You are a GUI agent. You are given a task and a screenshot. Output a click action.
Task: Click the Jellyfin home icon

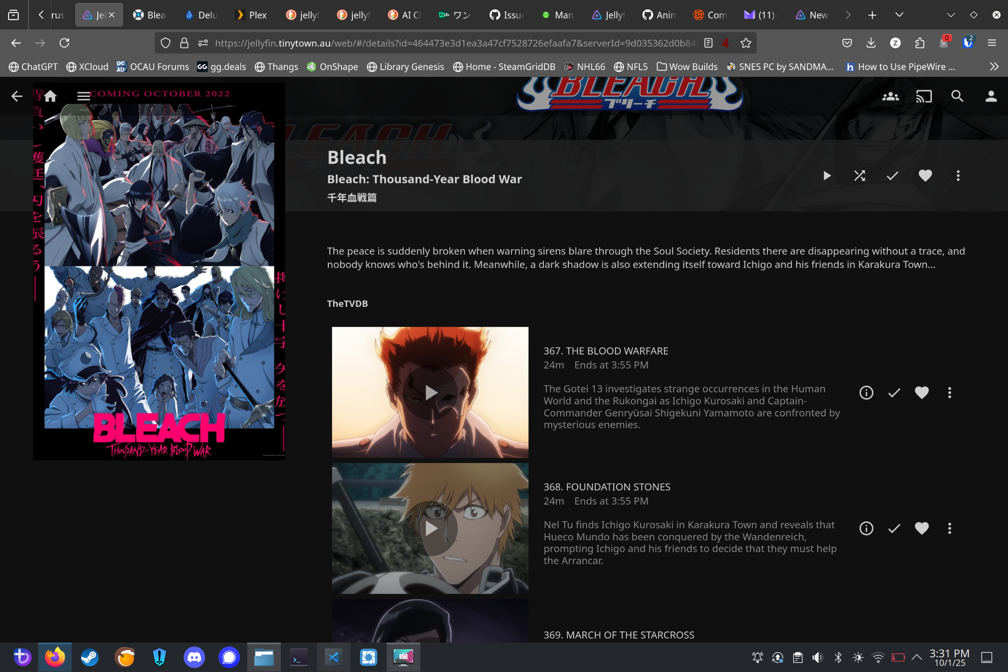click(50, 96)
